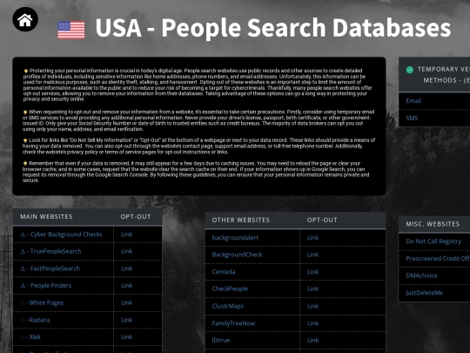Open opt-out Link for FamilyTreeNow
This screenshot has height=353, width=470.
click(x=313, y=323)
